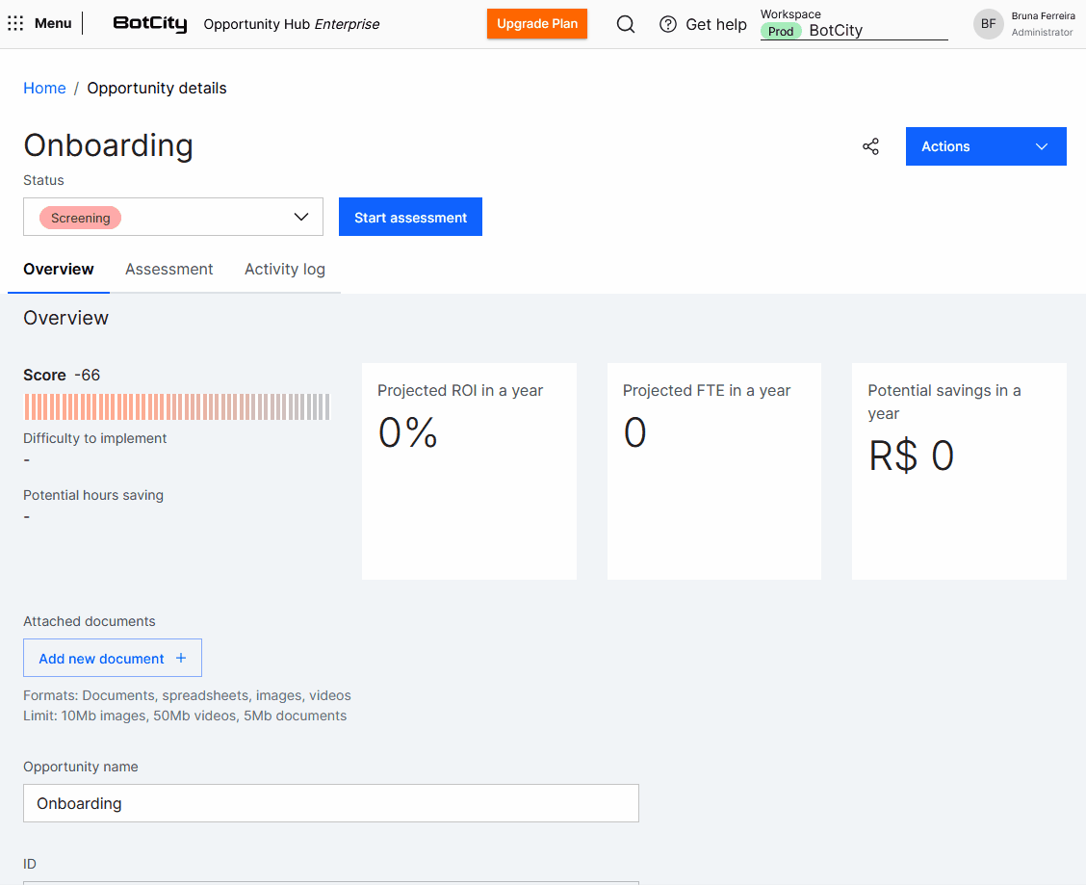
Task: Open the BF user avatar
Action: [988, 24]
